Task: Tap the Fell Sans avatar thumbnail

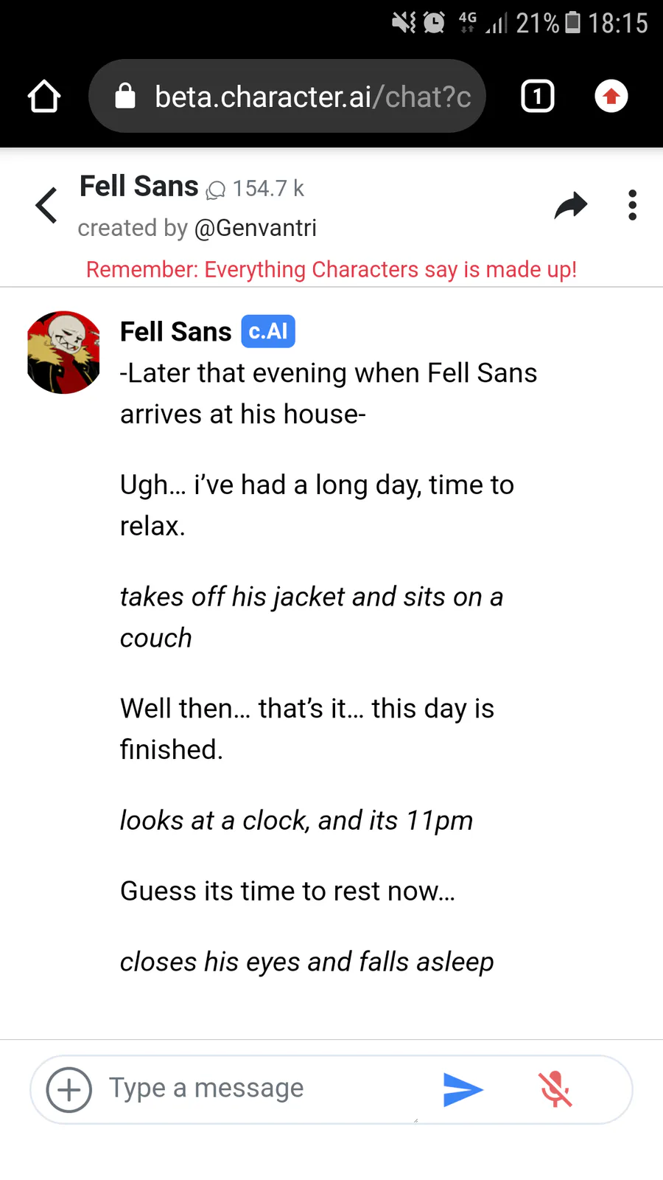Action: coord(63,353)
